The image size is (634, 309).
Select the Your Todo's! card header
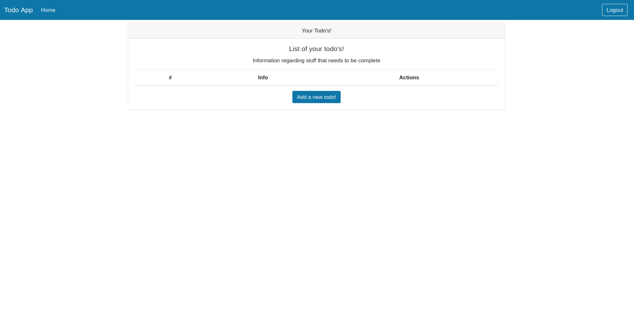coord(316,31)
